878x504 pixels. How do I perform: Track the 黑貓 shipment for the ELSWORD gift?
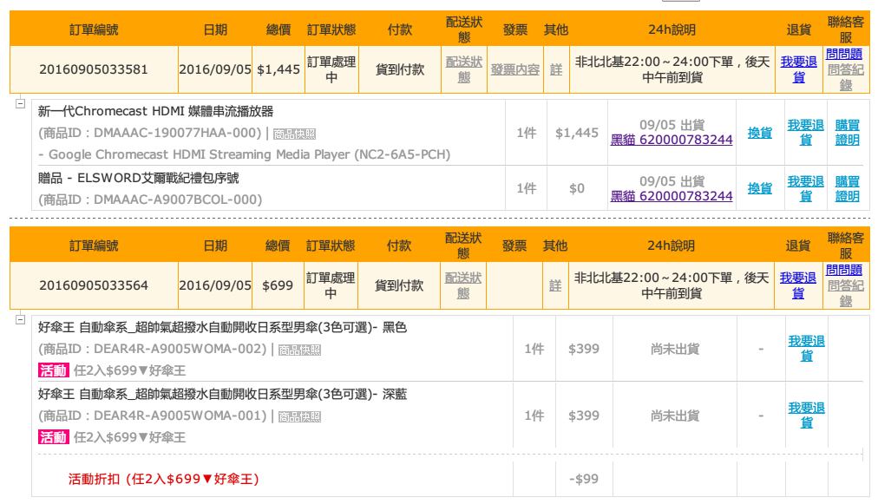pos(672,196)
